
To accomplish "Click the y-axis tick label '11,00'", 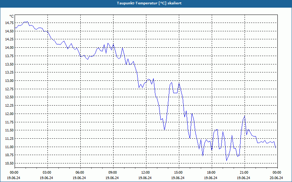I will point(9,147).
